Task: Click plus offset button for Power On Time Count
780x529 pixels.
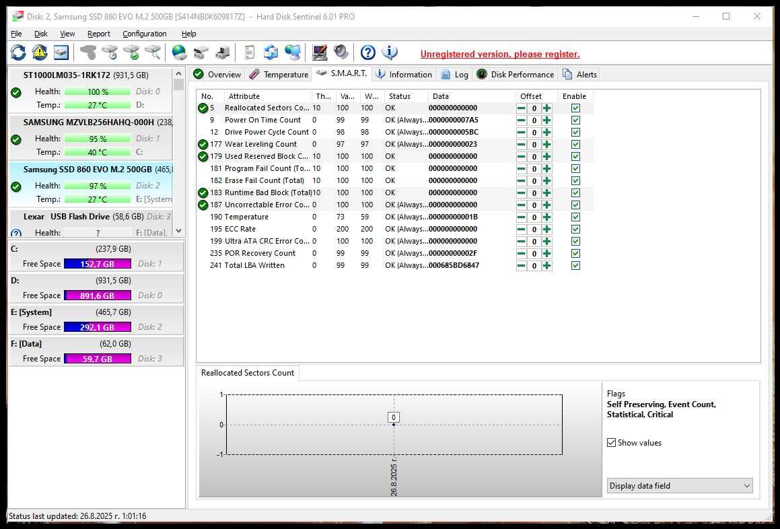Action: point(546,120)
